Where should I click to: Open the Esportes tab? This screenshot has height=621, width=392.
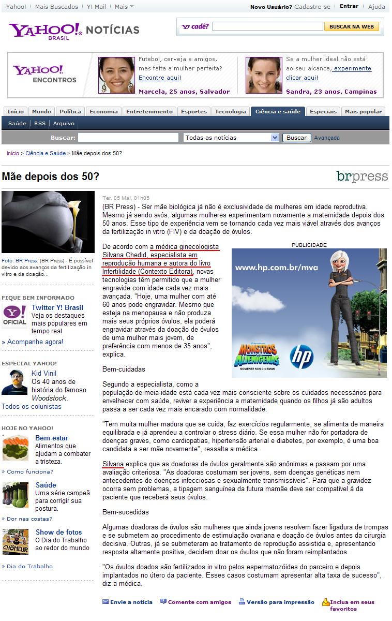tap(193, 111)
